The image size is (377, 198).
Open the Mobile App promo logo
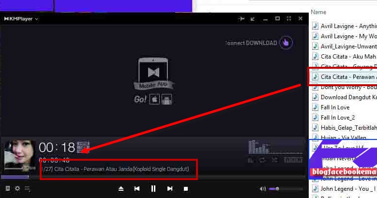tap(153, 74)
